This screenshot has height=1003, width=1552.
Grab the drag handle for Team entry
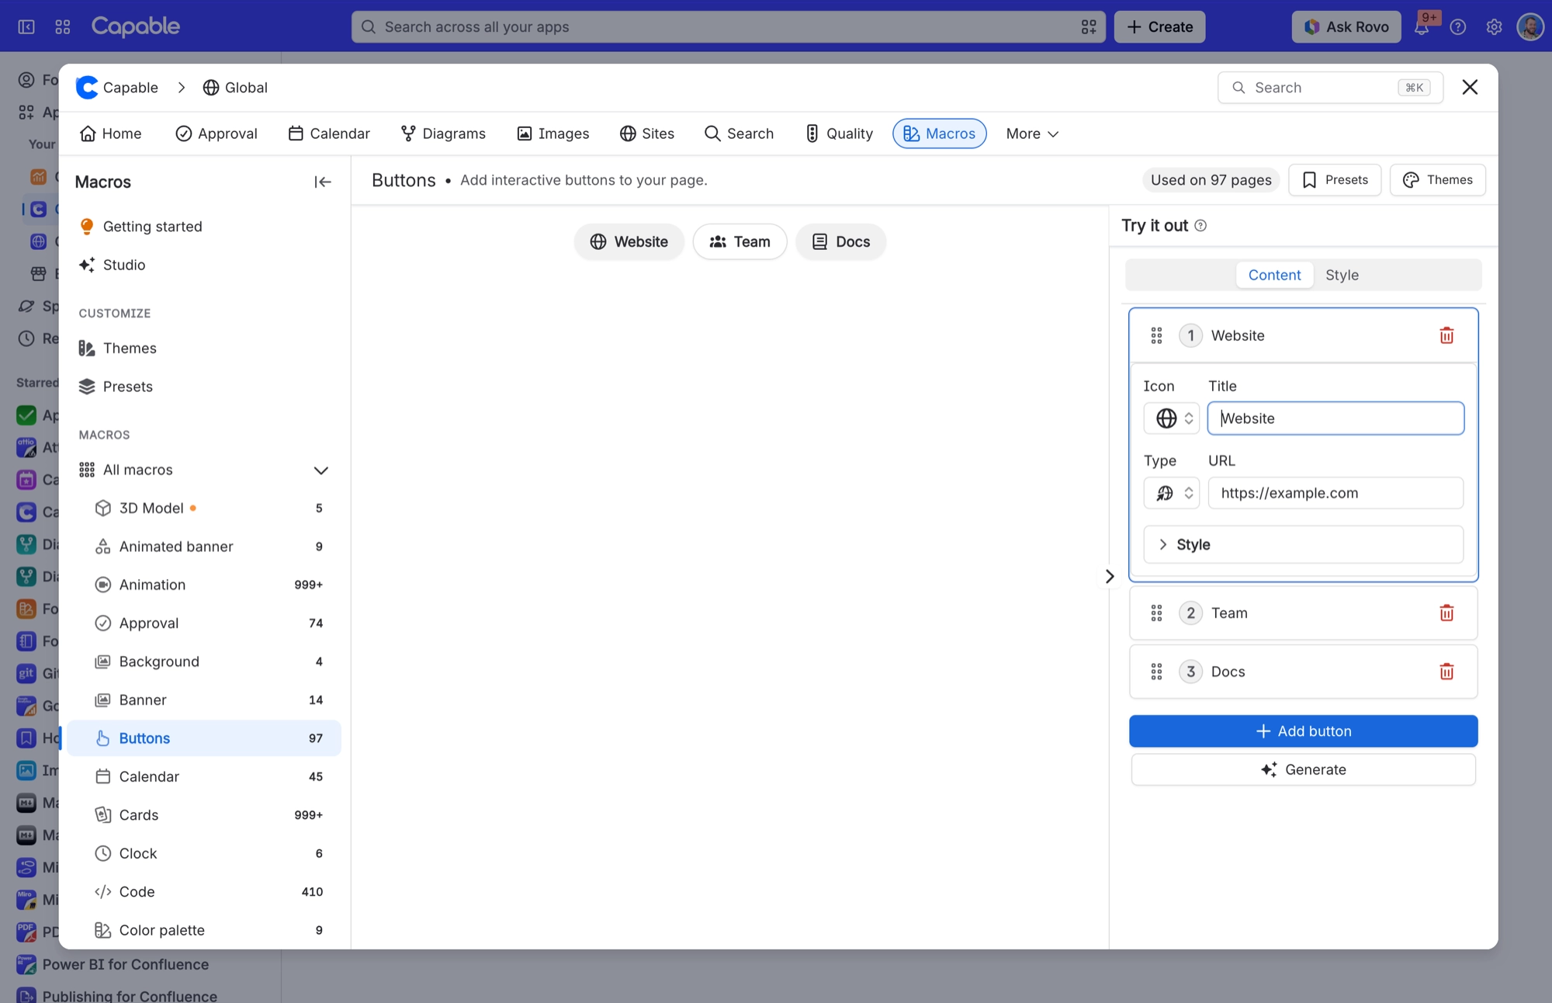coord(1156,613)
